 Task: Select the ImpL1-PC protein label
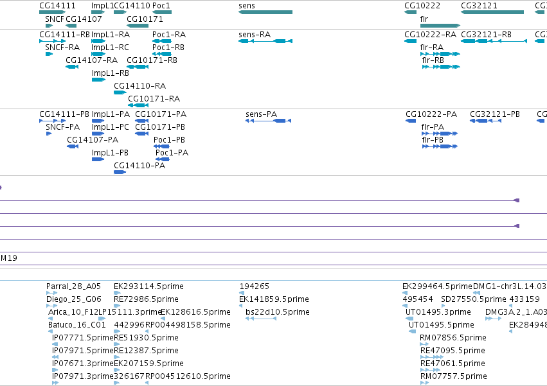[x=111, y=127]
